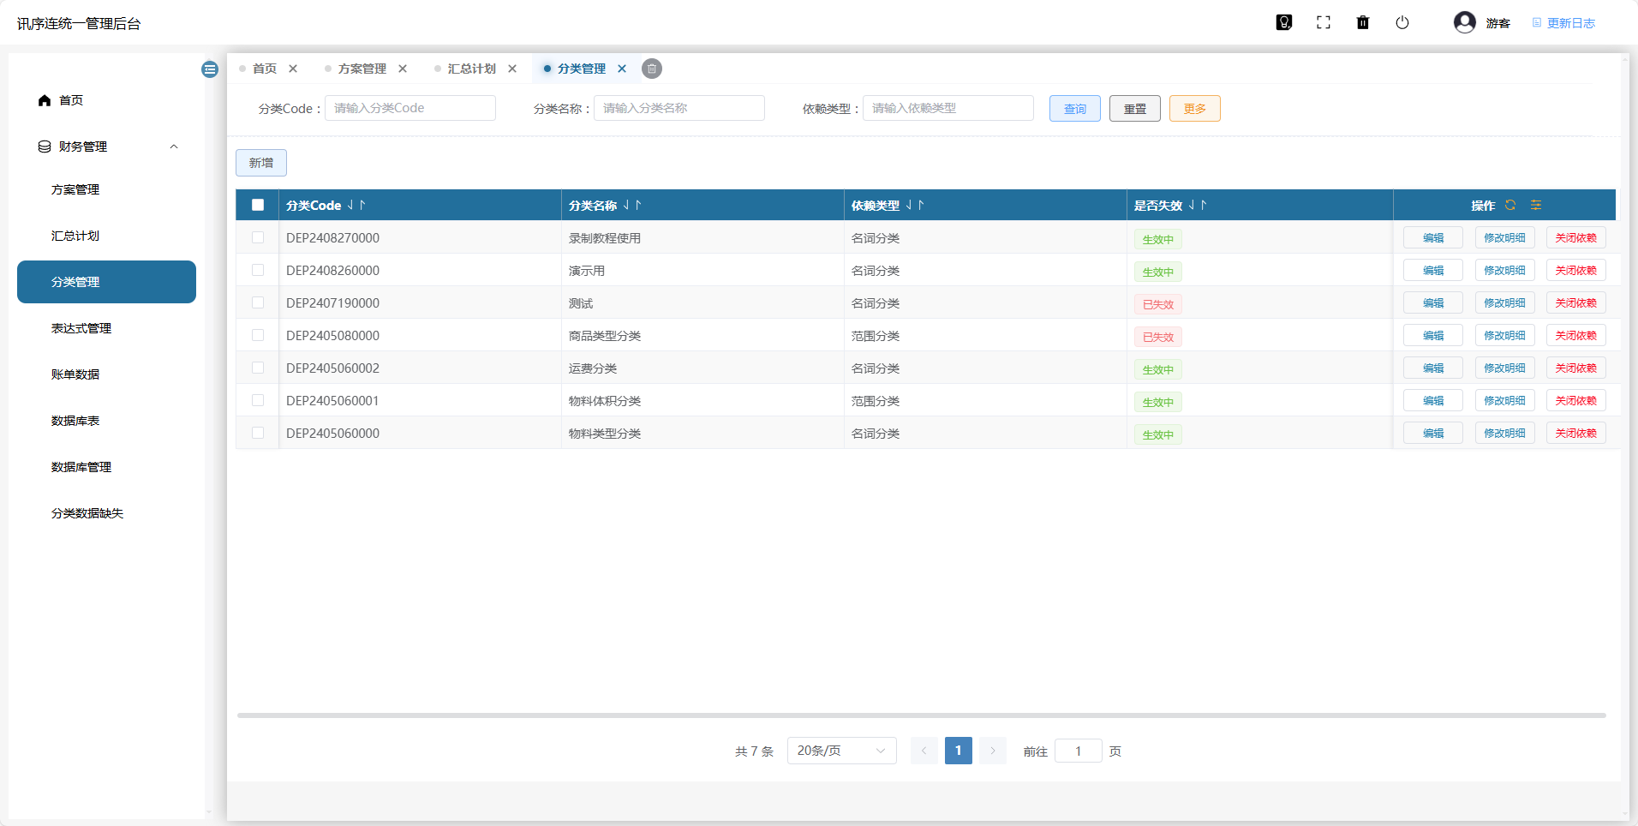Check the row for DEP2408270000
1638x826 pixels.
click(258, 237)
